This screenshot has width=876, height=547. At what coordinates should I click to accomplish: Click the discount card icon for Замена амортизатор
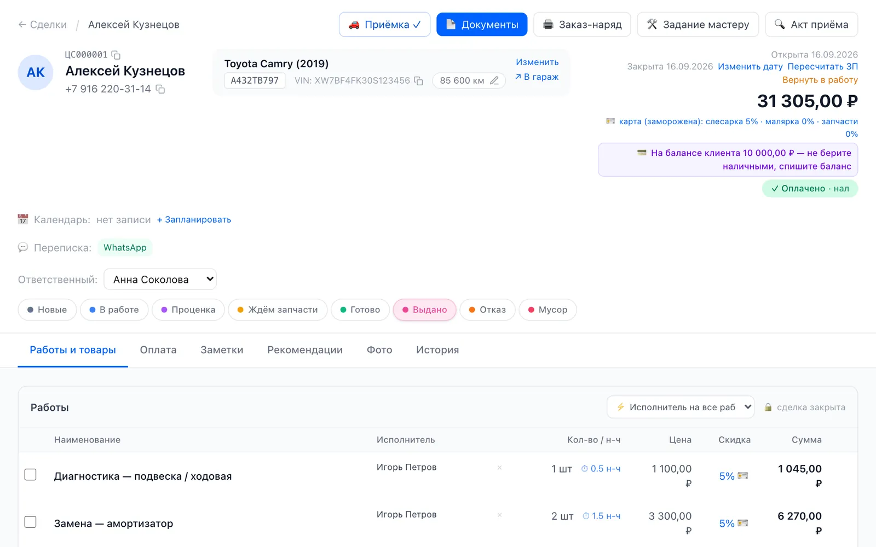tap(742, 523)
